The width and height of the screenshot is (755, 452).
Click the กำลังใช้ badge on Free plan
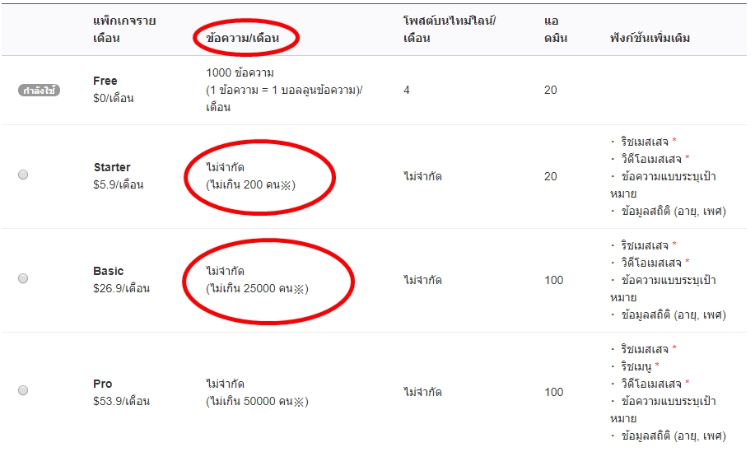(39, 91)
